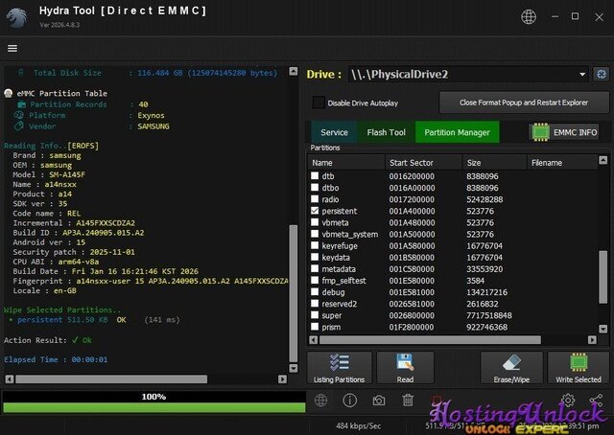
Task: Click Close Format Popup and Restart Explorer
Action: pos(524,103)
